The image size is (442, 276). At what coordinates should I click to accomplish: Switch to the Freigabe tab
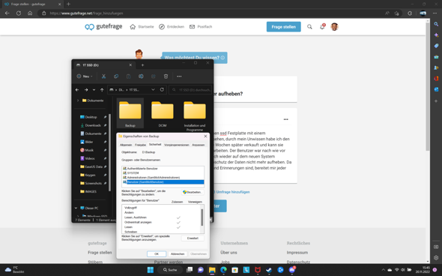pos(140,145)
